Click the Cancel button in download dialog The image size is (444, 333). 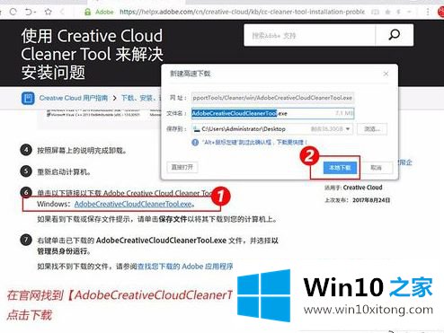click(376, 168)
